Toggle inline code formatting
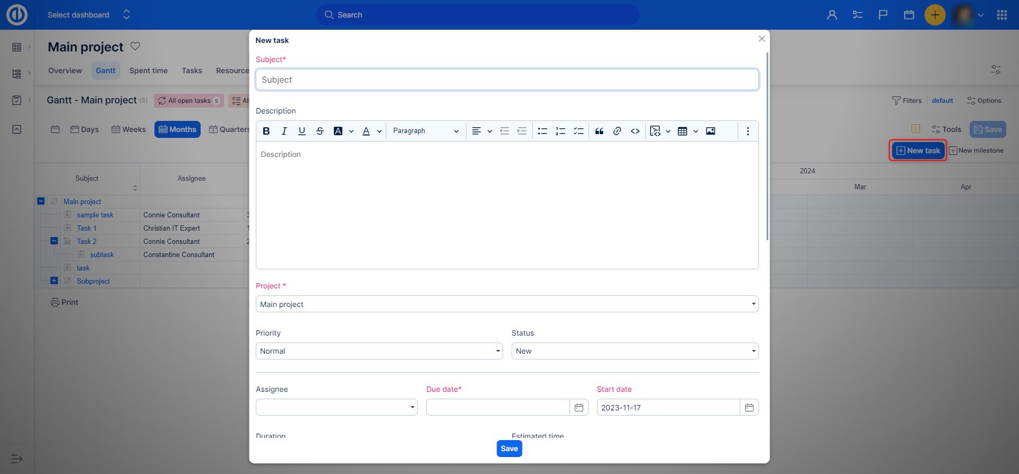Screen dimensions: 1019x474 coord(635,131)
